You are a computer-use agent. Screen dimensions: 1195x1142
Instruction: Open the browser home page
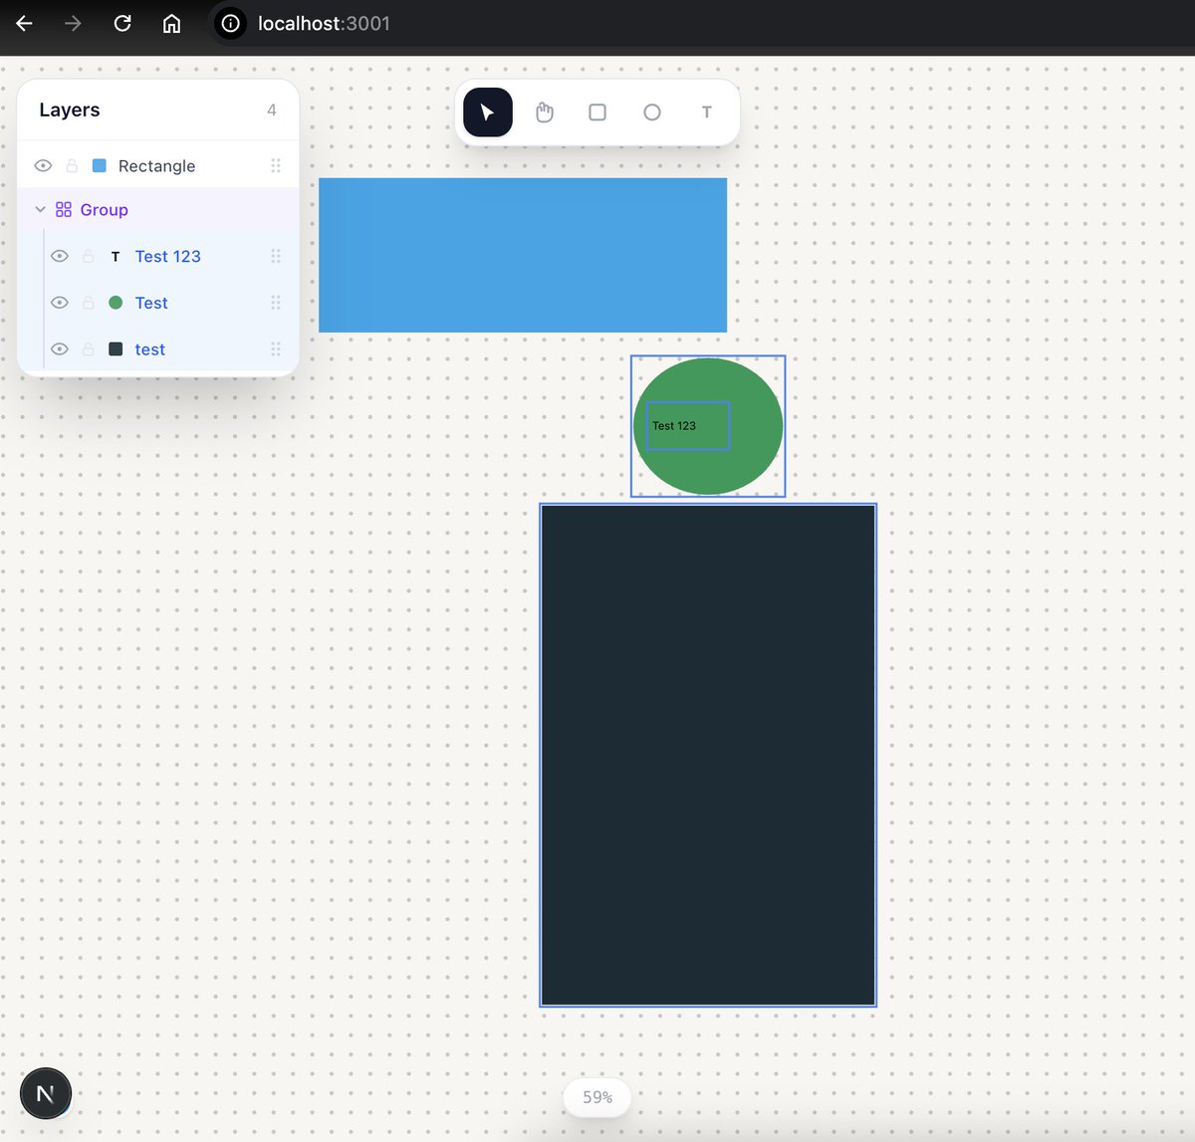[x=171, y=23]
